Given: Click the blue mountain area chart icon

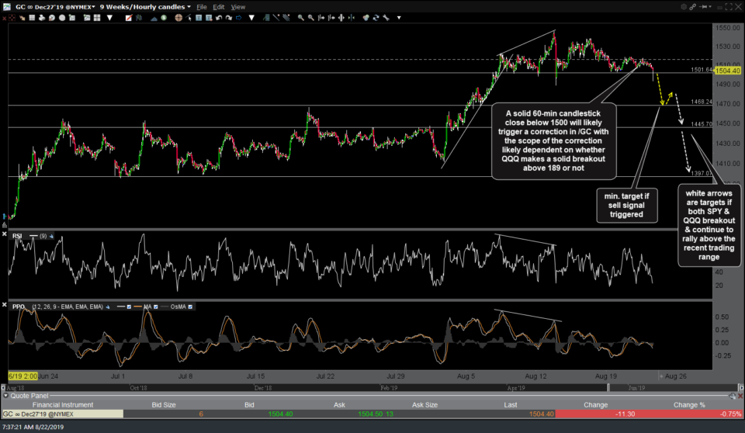Looking at the screenshot, I should point(154,18).
